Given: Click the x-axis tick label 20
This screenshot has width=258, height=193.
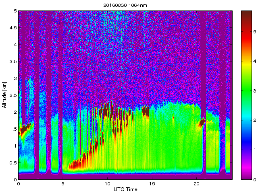Looking at the screenshot, I should [x=196, y=184].
